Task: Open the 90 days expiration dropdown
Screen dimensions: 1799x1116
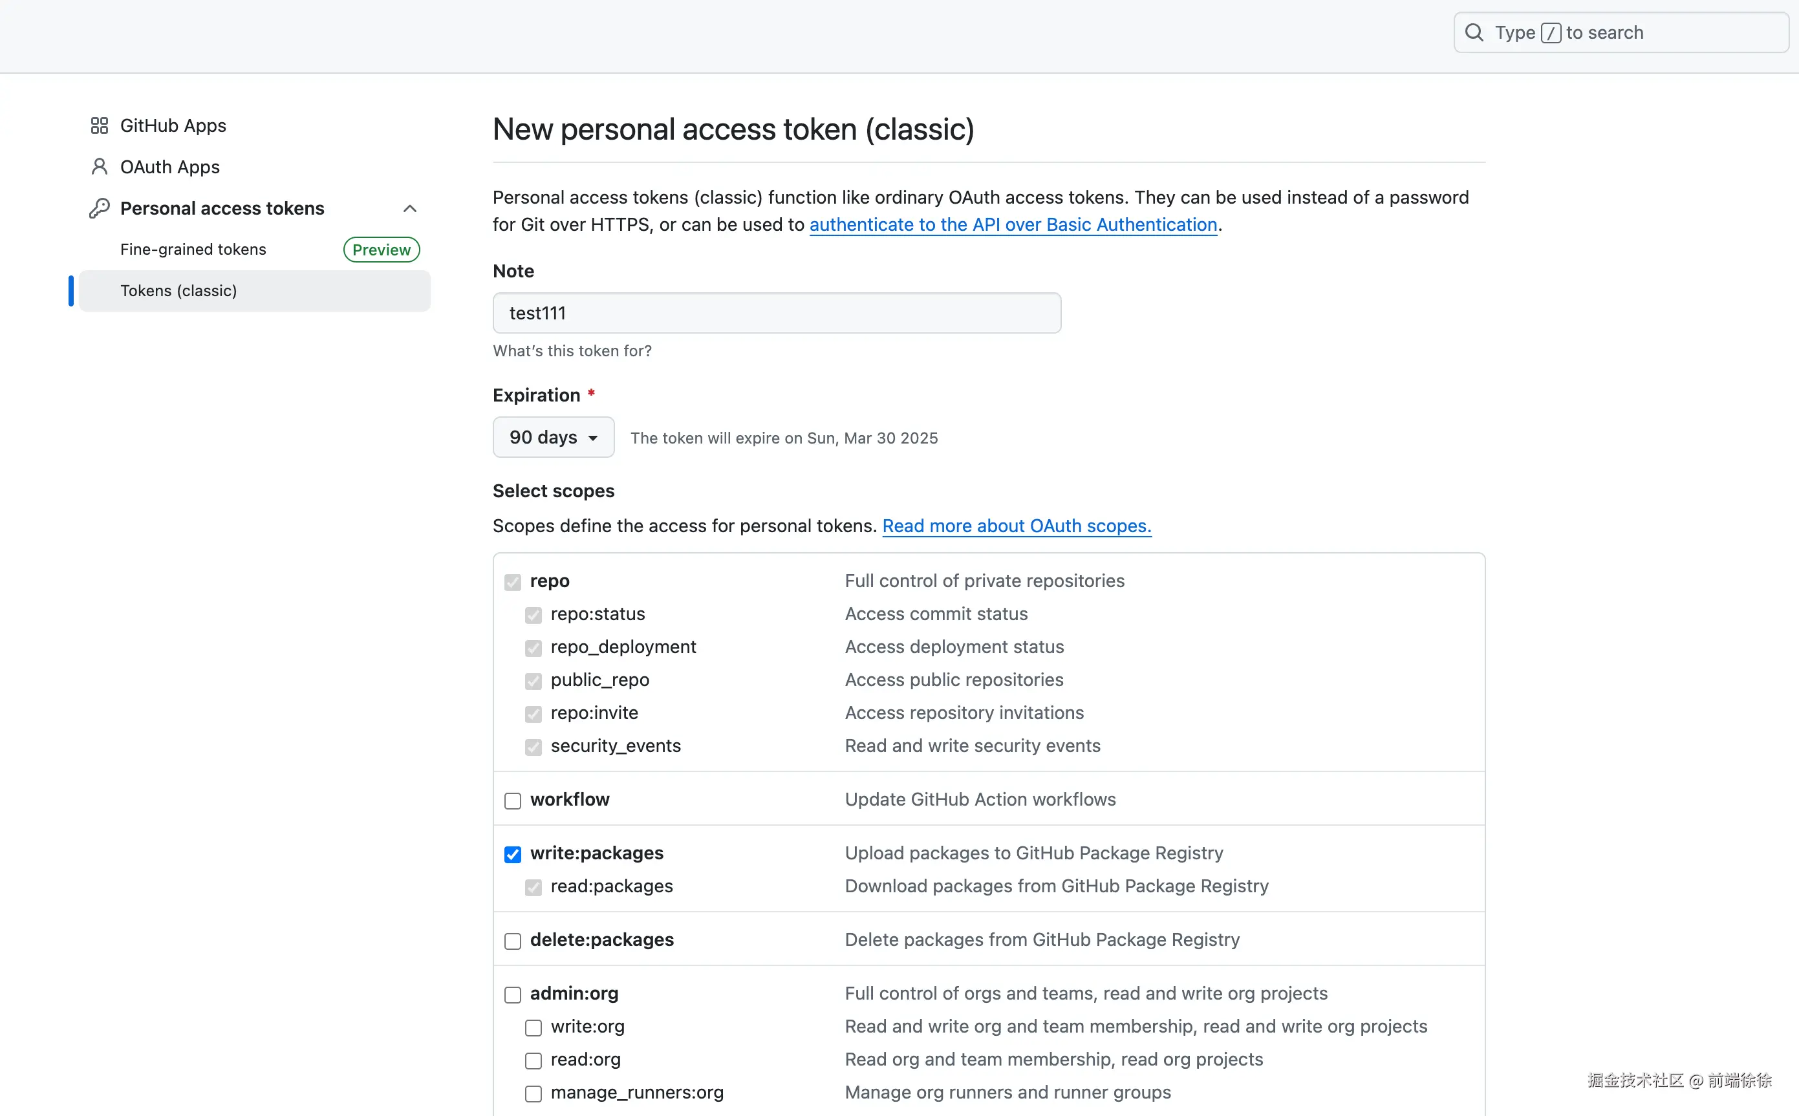Action: pos(553,437)
